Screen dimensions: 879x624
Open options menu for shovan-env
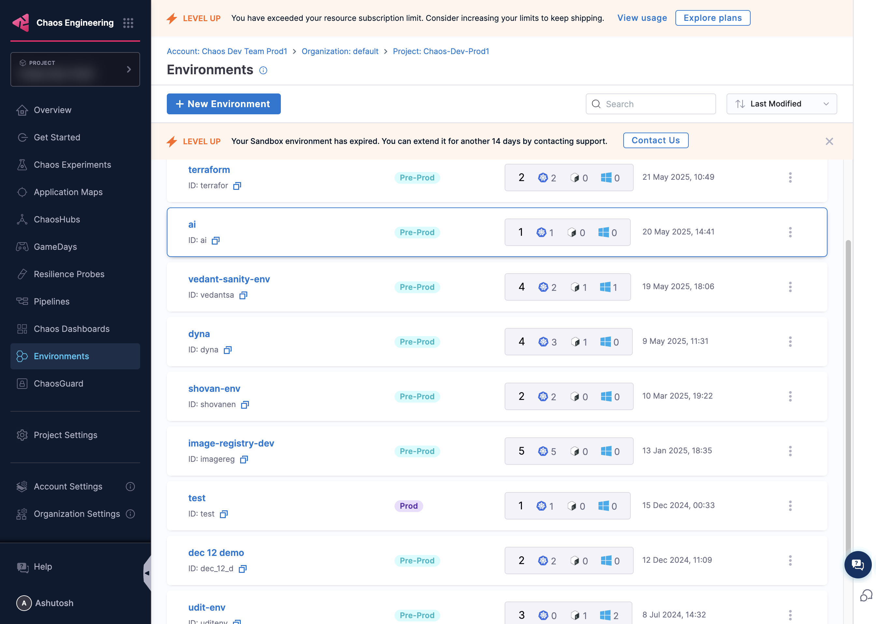[790, 396]
